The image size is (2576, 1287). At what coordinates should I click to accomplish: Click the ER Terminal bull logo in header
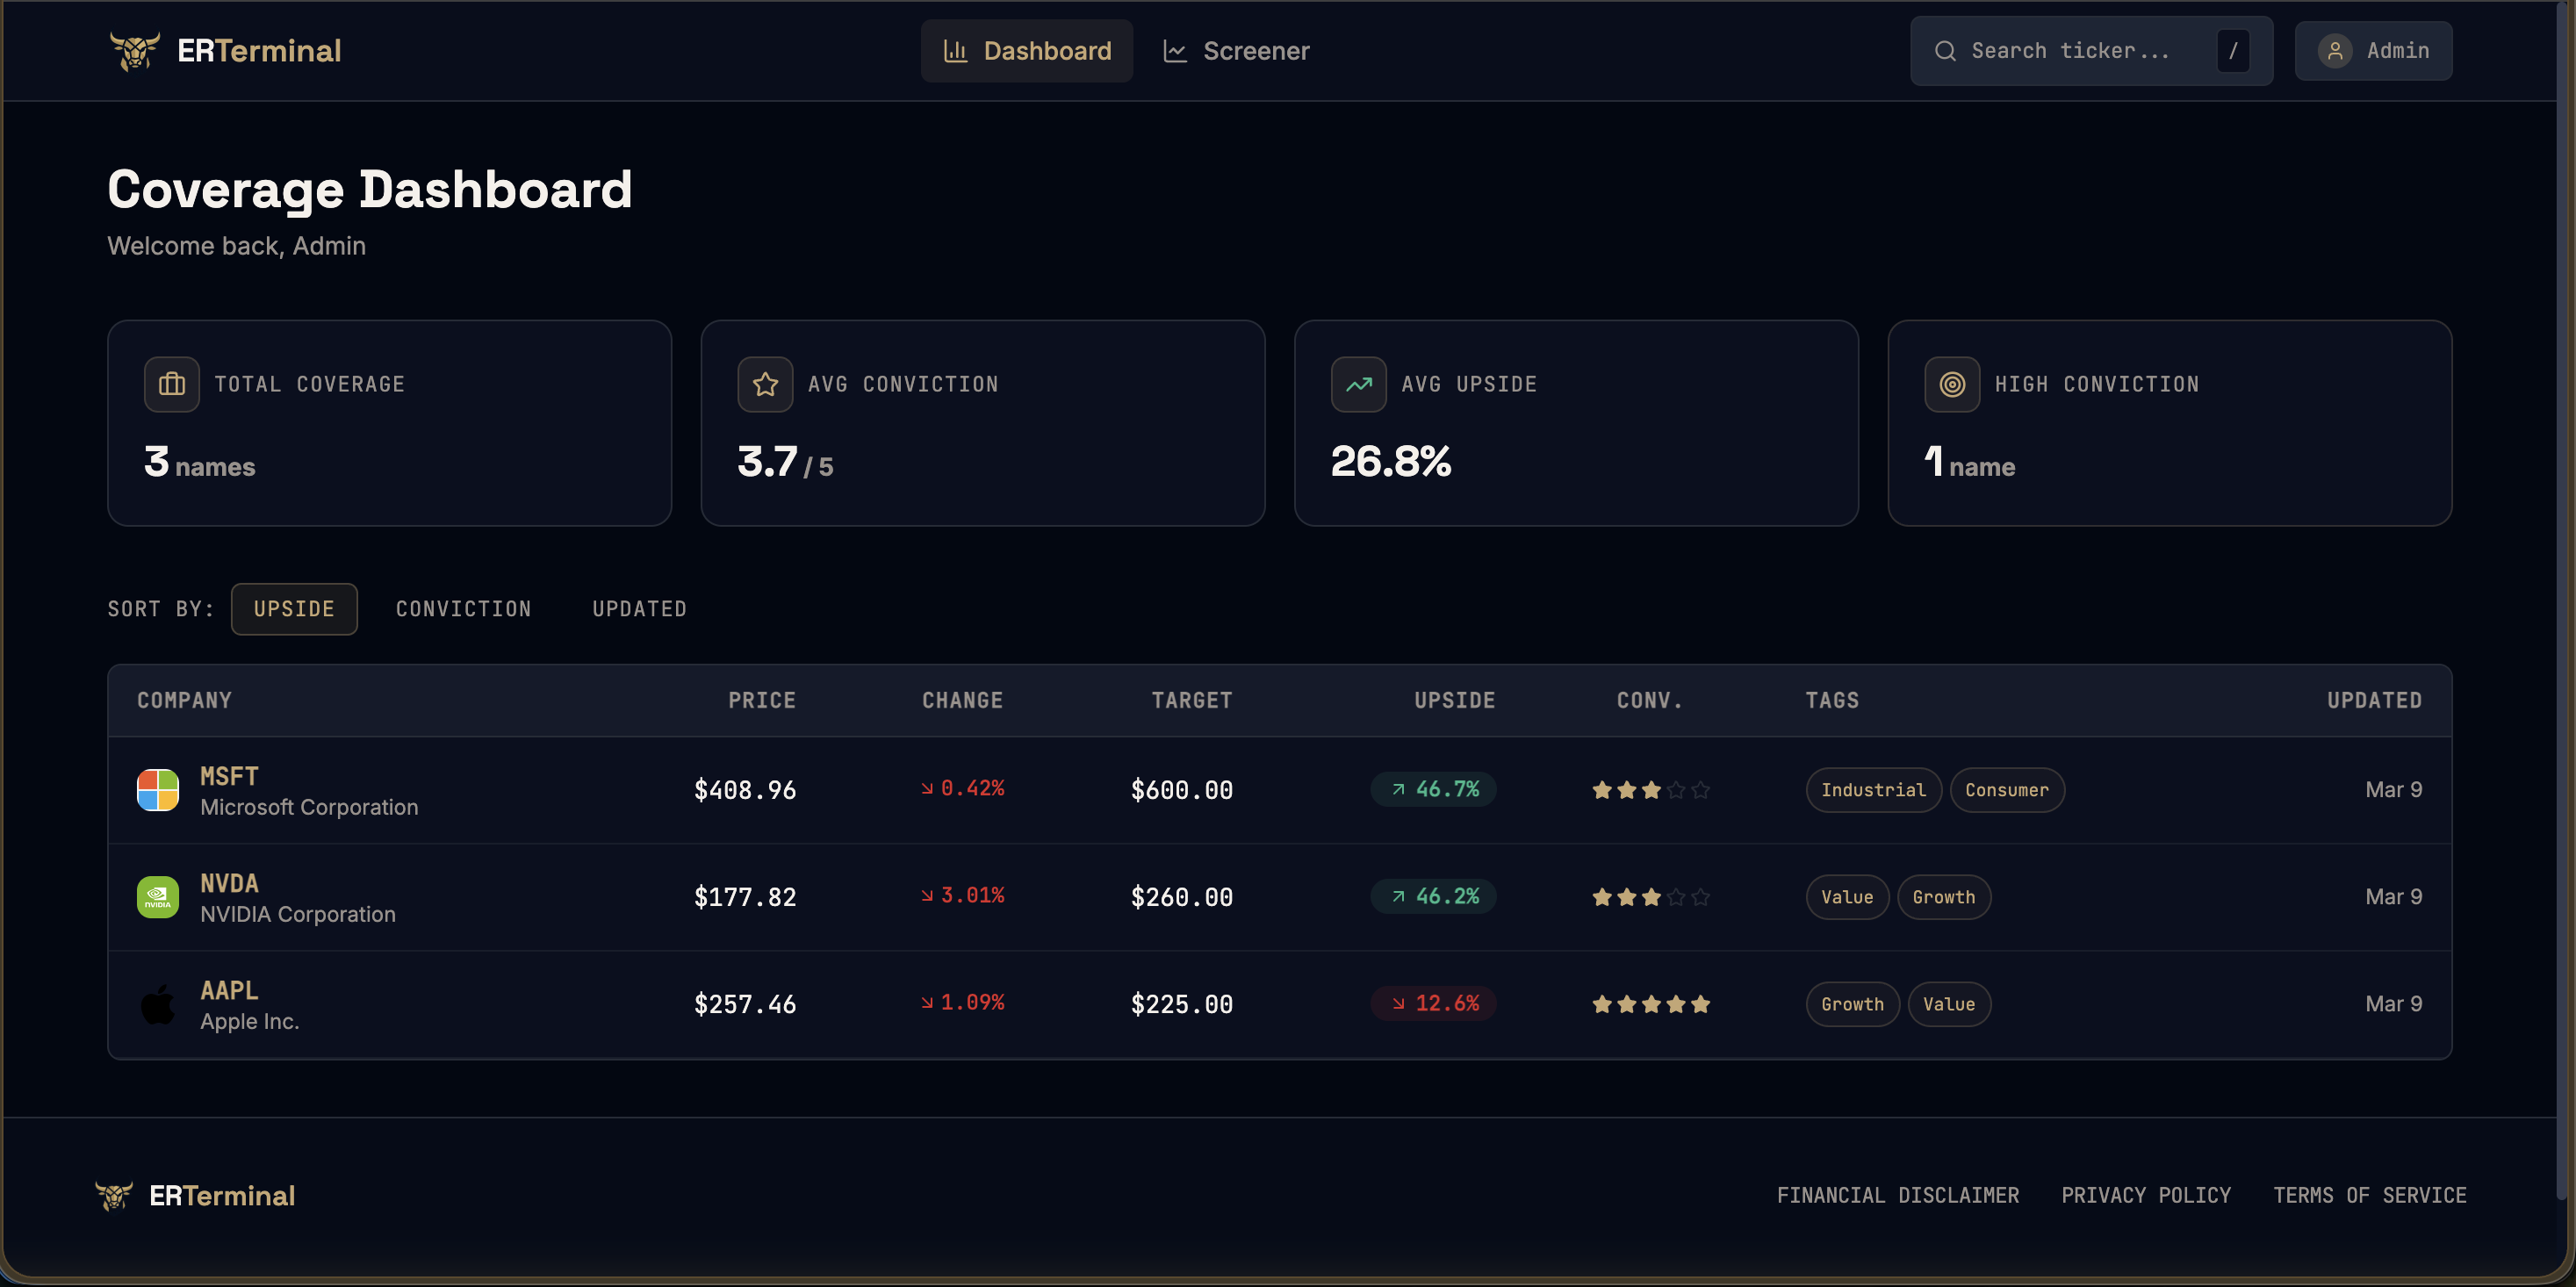pyautogui.click(x=136, y=49)
